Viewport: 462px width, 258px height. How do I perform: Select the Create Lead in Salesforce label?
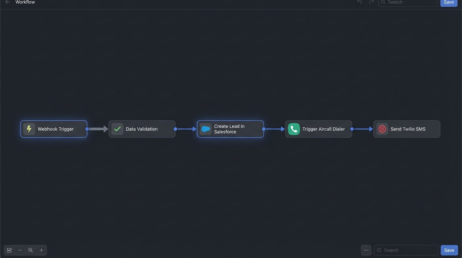click(x=229, y=129)
